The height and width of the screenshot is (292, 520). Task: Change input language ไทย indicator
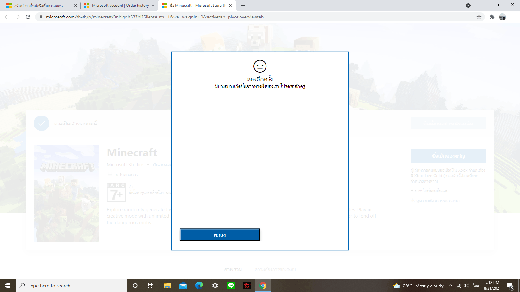coord(476,286)
